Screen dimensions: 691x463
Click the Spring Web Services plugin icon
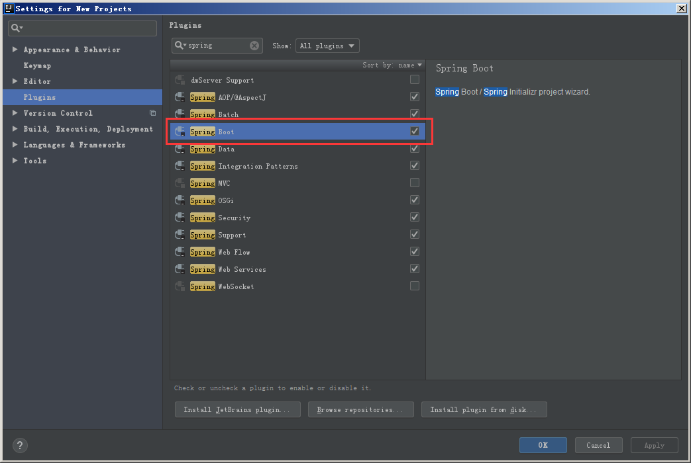pos(180,269)
